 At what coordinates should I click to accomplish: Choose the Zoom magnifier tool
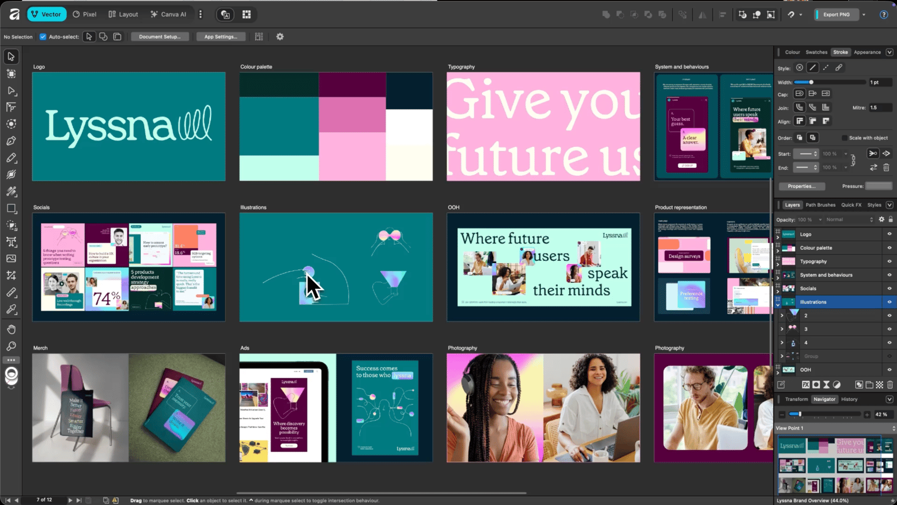click(11, 346)
